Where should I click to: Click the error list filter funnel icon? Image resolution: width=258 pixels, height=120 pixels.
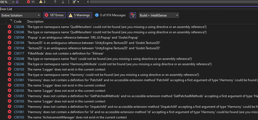(x=133, y=15)
